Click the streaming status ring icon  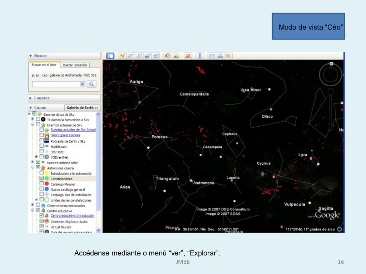(x=340, y=229)
